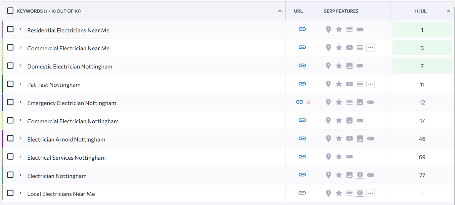
Task: Show more SERP features for Commercial Electrician Near Me
Action: [x=370, y=48]
